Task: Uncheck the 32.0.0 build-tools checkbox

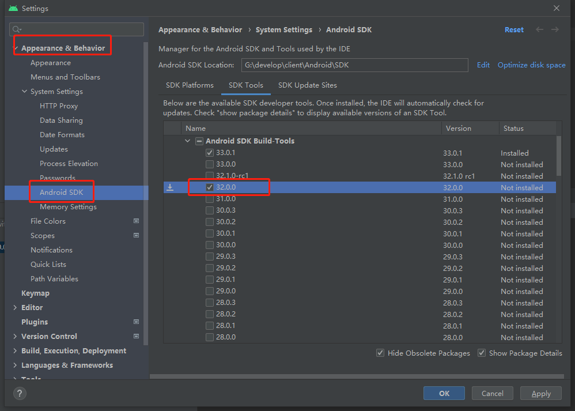Action: [210, 187]
